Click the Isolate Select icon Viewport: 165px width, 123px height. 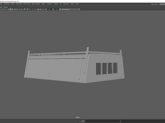pos(35,9)
